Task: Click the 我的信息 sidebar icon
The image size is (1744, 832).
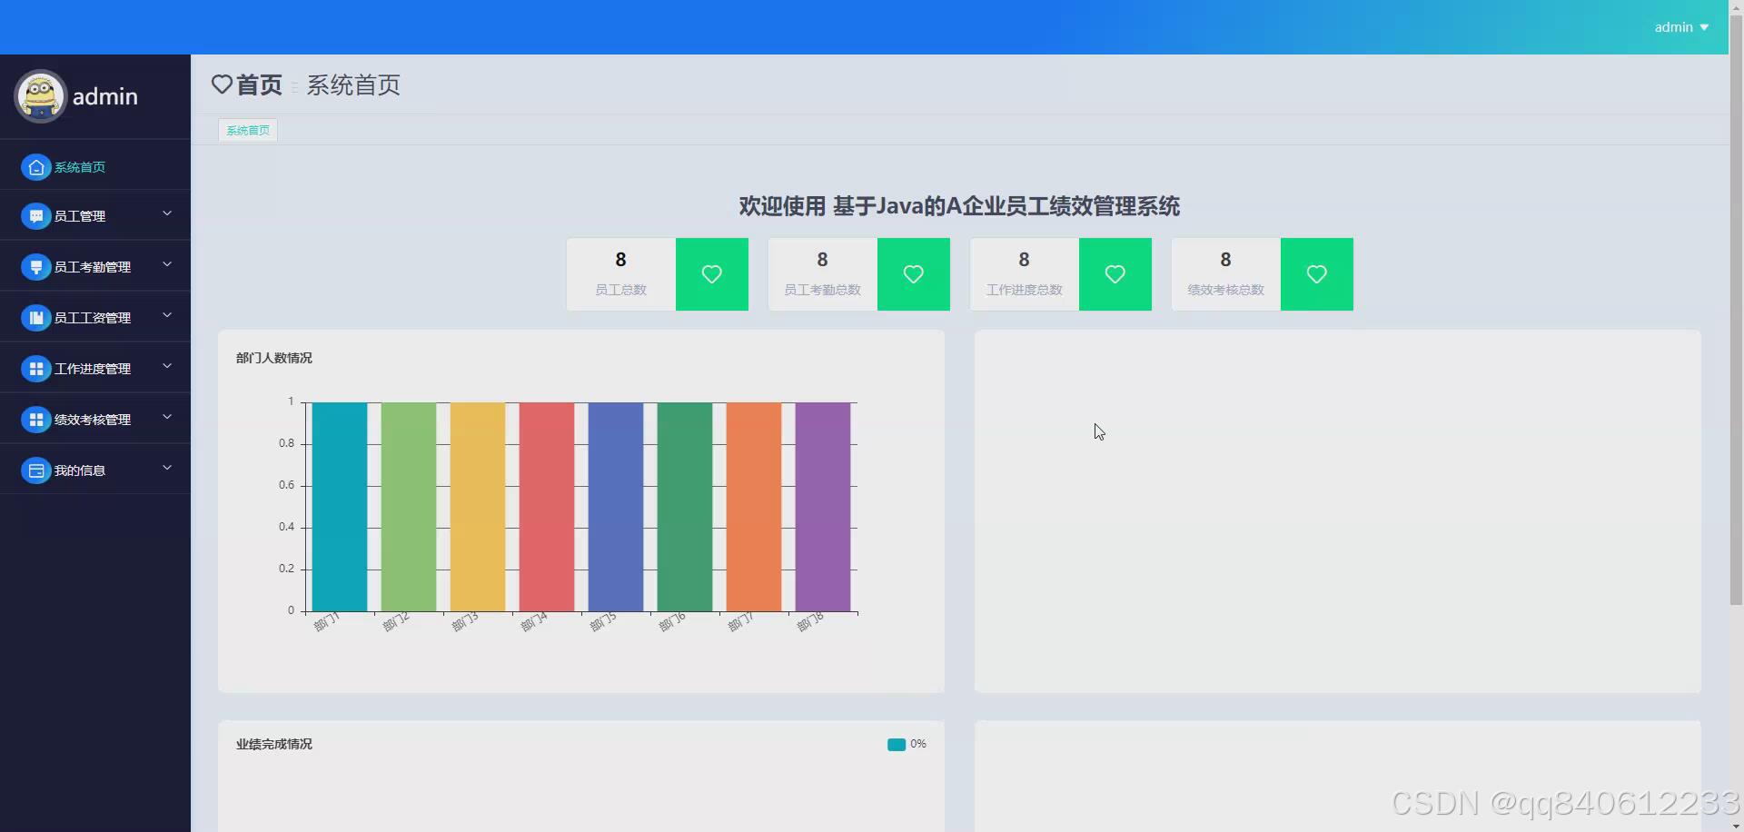Action: click(35, 469)
